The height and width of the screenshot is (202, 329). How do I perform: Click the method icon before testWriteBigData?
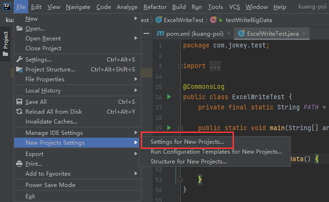click(x=213, y=20)
